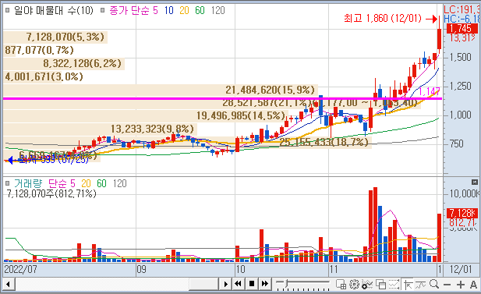Click the magnifier zoom icon
The image size is (481, 294).
point(434,284)
